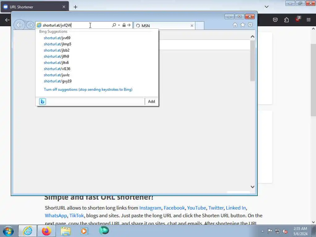Click the TikTok link on ShortURL page
Viewport: 316px width, 237px height.
(77, 215)
